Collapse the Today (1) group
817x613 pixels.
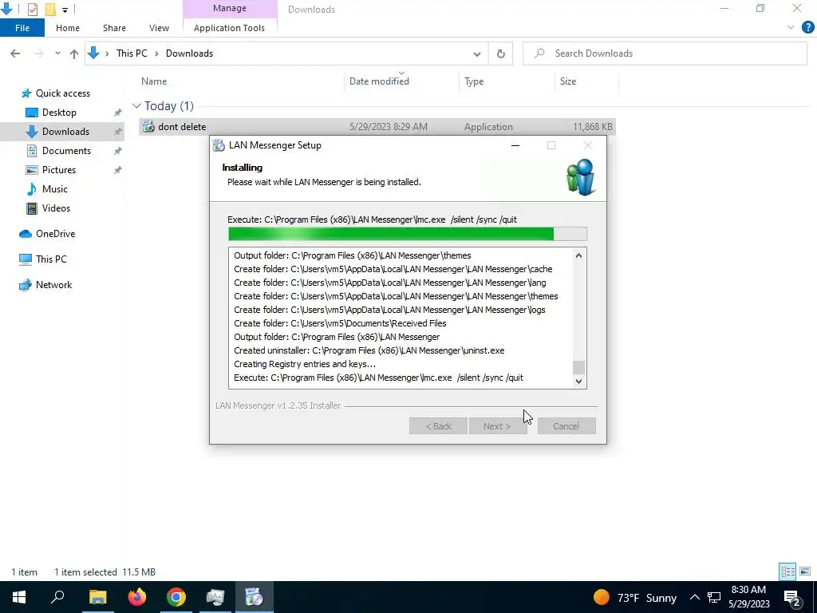coord(136,106)
